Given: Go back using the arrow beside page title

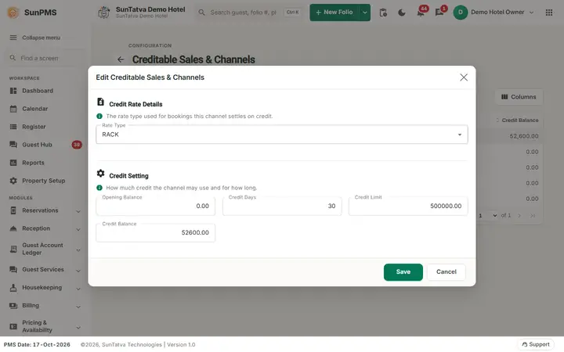Looking at the screenshot, I should [x=121, y=59].
